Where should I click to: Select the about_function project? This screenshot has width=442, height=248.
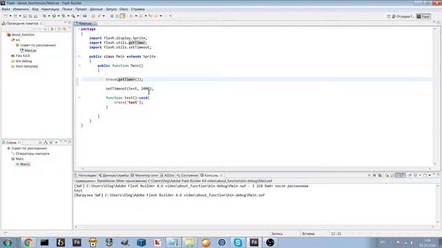(23, 34)
